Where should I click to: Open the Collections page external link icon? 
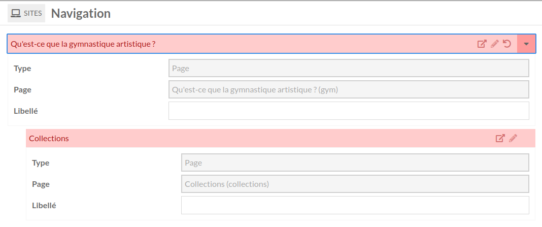(x=500, y=139)
